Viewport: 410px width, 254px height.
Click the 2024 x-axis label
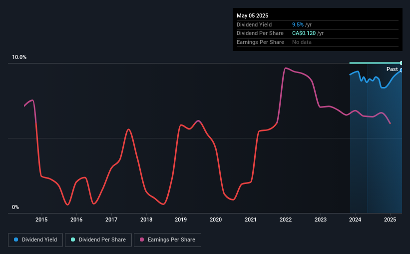(355, 219)
